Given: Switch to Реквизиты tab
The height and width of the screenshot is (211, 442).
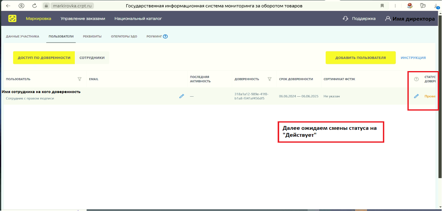Looking at the screenshot, I should pos(92,37).
